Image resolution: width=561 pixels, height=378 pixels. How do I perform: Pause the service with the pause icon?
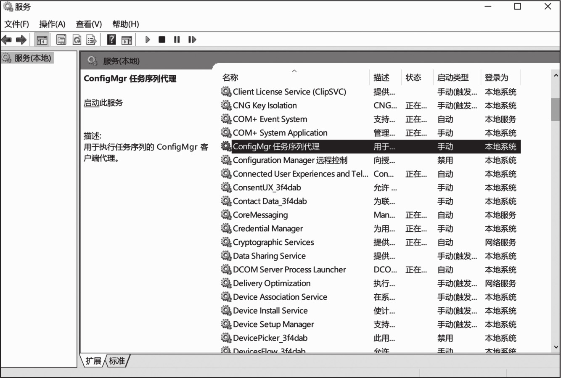177,40
